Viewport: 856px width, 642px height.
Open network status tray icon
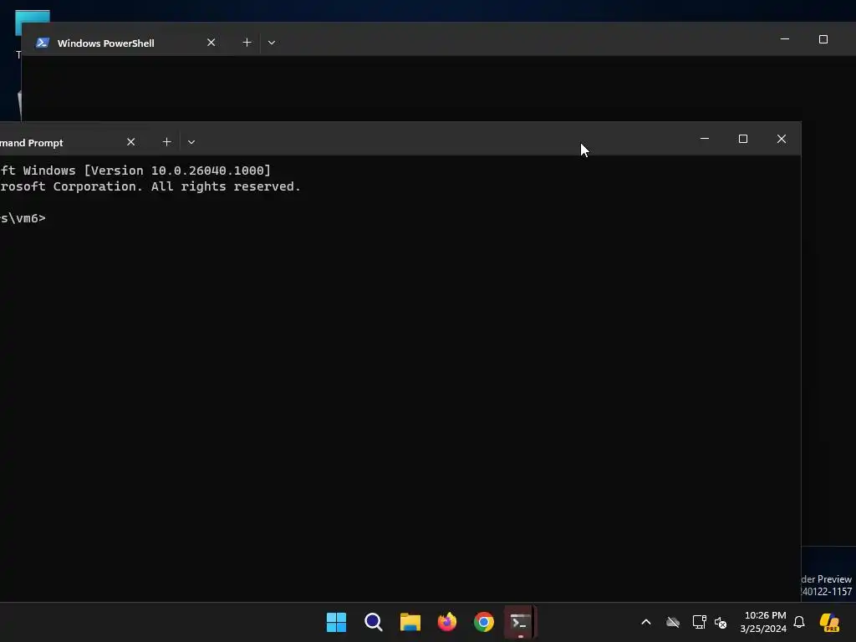click(699, 622)
